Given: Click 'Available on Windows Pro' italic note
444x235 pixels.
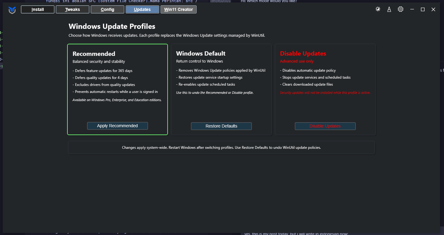Looking at the screenshot, I should pyautogui.click(x=117, y=100).
